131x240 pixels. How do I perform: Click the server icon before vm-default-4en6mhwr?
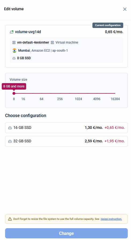point(14,43)
